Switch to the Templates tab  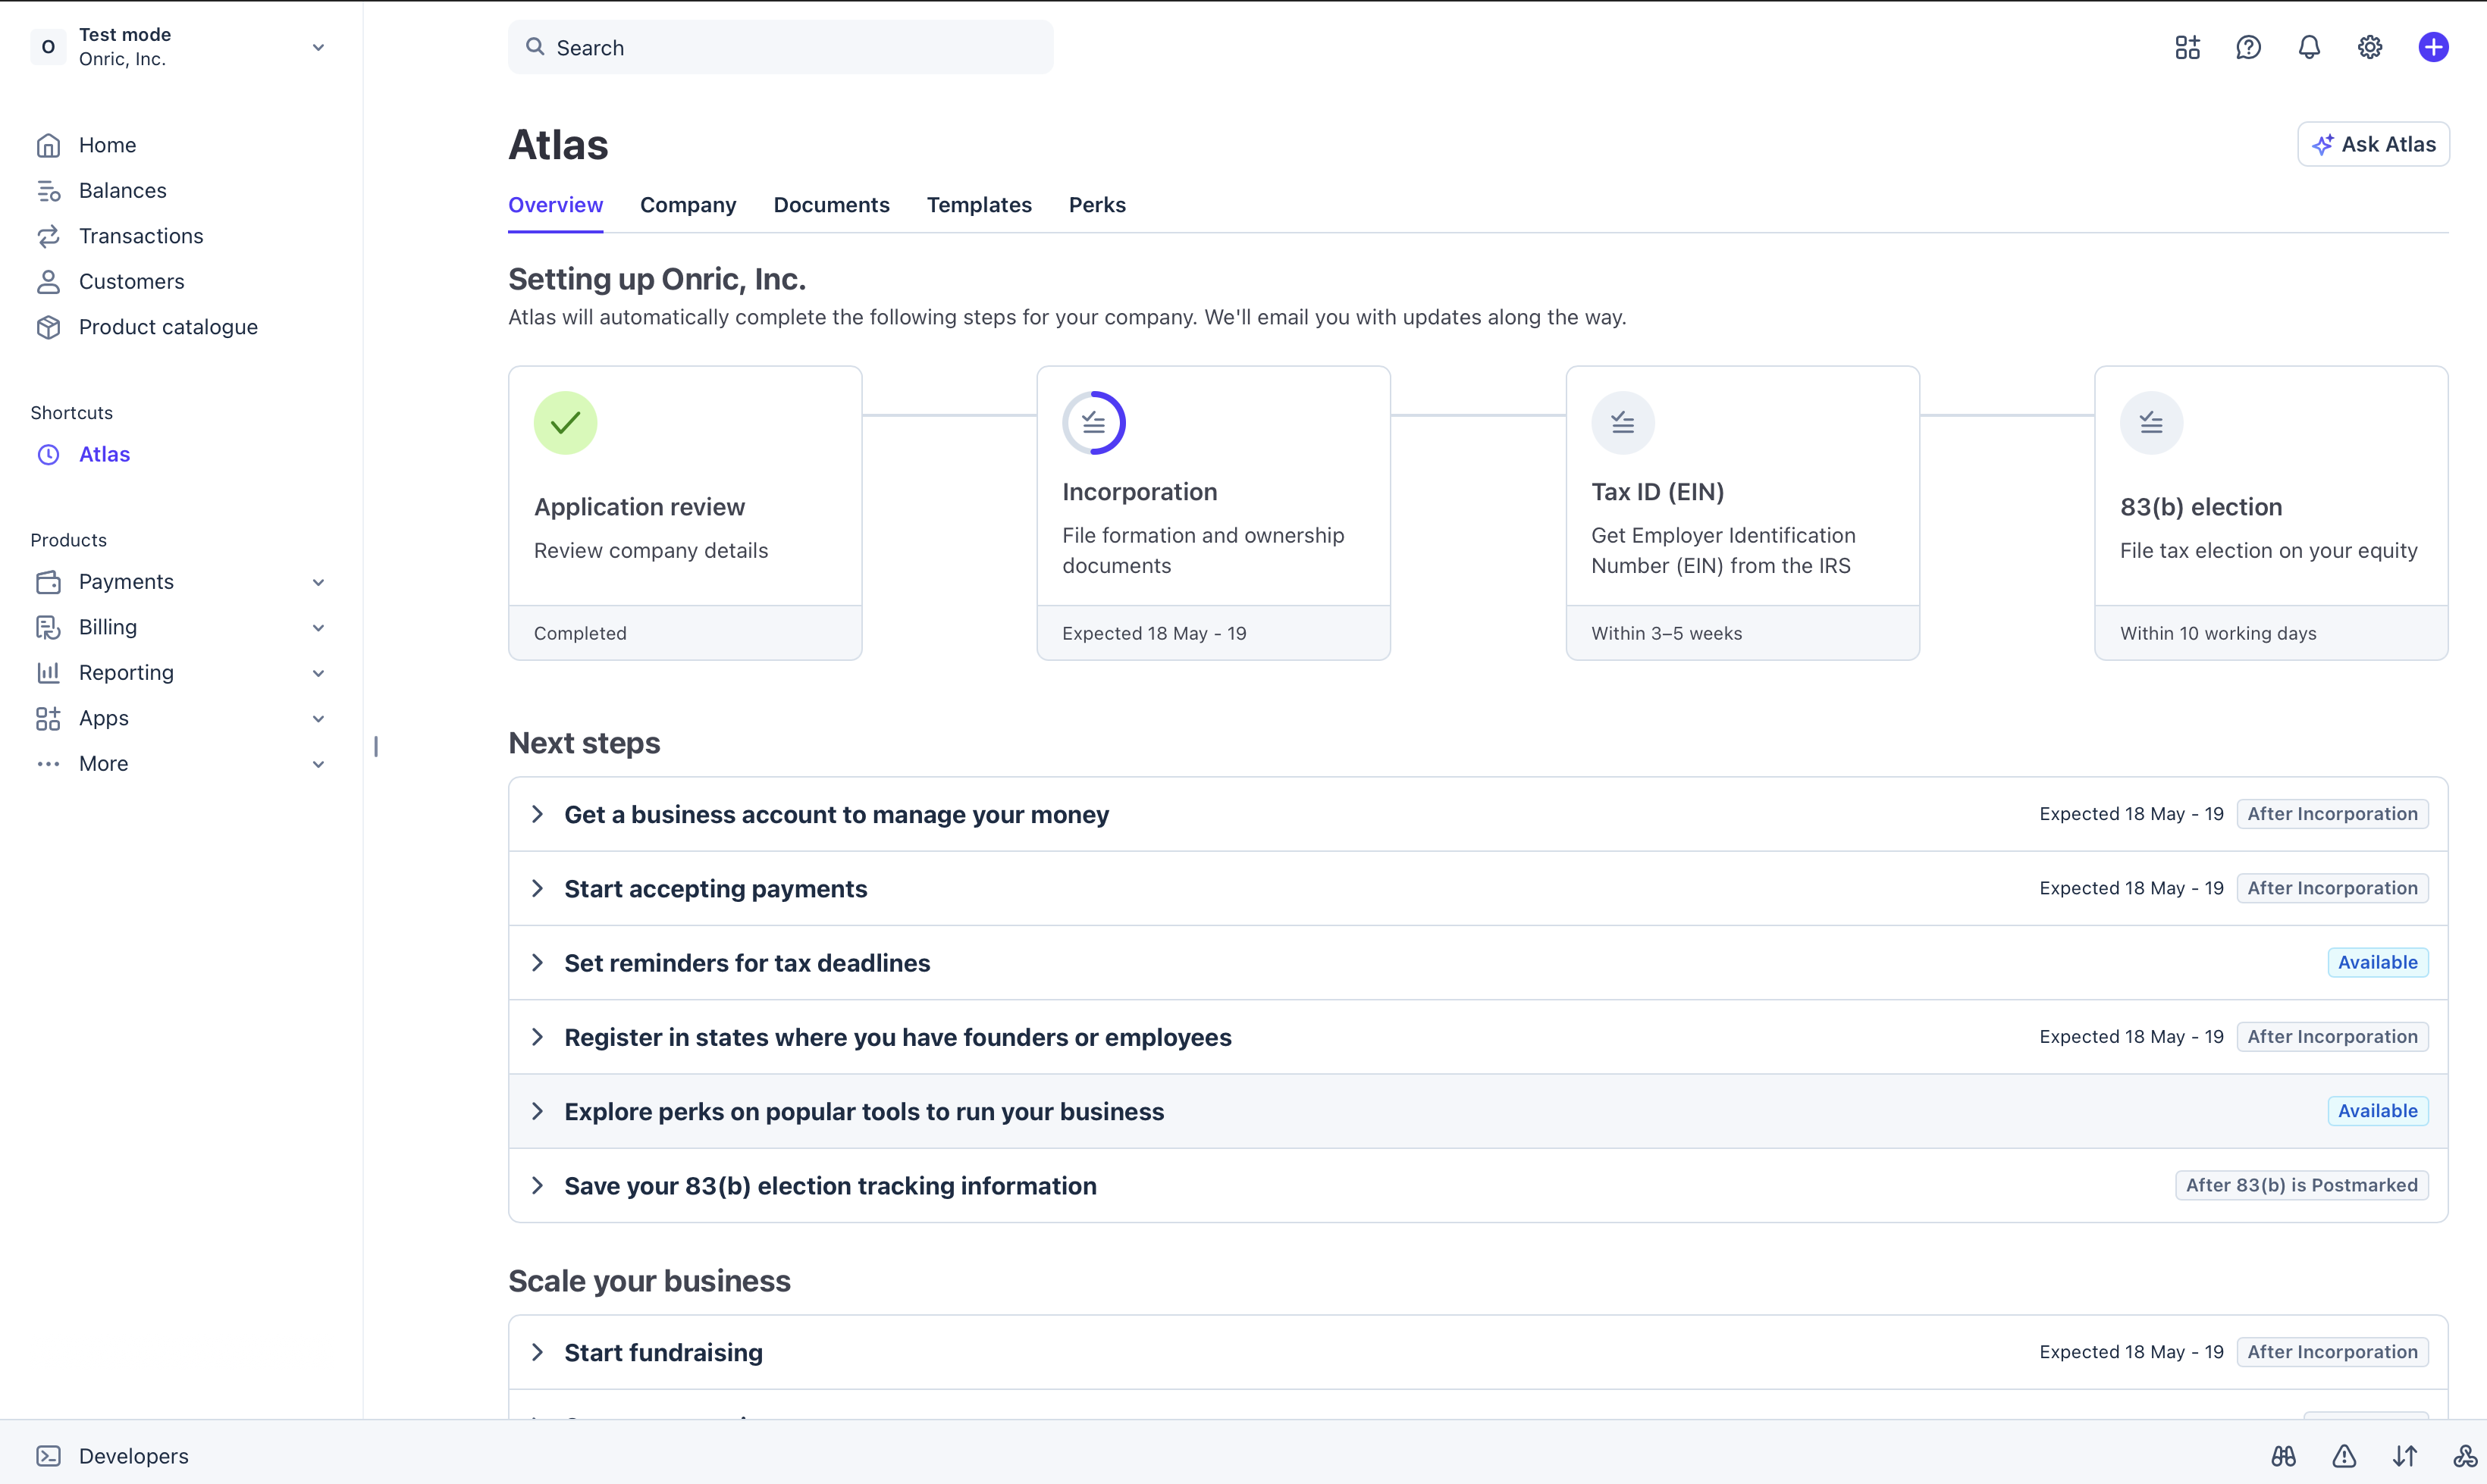[978, 205]
